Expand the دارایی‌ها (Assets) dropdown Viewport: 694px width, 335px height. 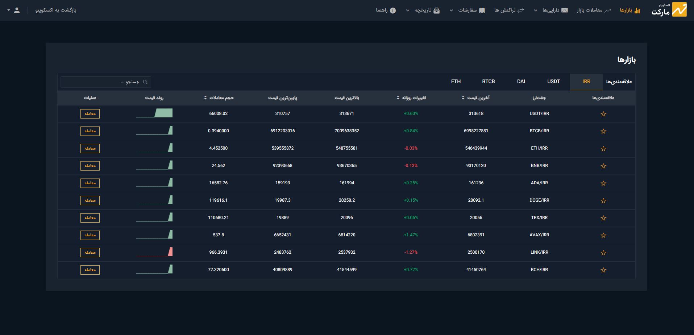pyautogui.click(x=551, y=10)
